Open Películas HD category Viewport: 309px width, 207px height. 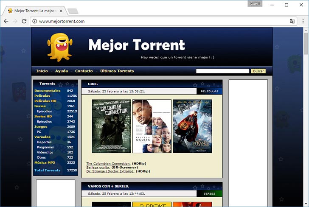[45, 101]
